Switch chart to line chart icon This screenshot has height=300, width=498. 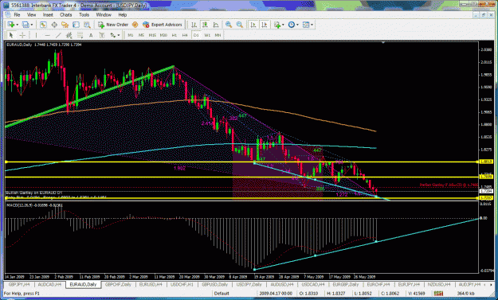coord(216,25)
